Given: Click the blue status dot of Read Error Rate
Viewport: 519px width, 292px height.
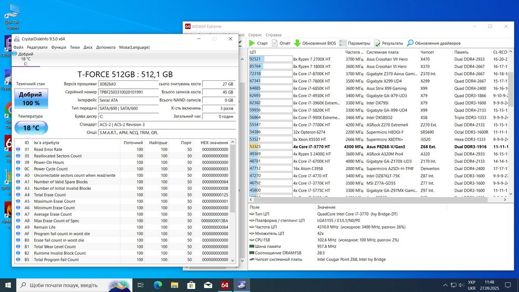Looking at the screenshot, I should click(x=18, y=149).
